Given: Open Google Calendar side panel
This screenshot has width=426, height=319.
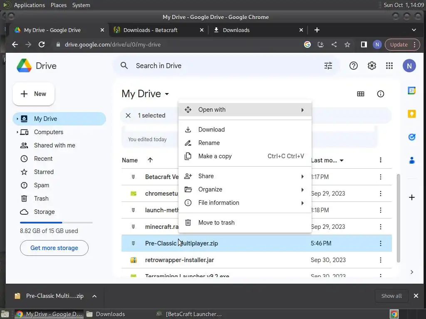Looking at the screenshot, I should pos(411,91).
